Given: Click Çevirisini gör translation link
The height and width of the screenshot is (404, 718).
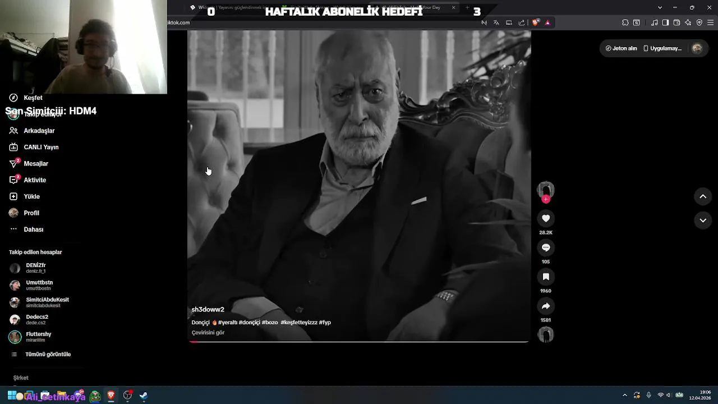Looking at the screenshot, I should coord(208,333).
